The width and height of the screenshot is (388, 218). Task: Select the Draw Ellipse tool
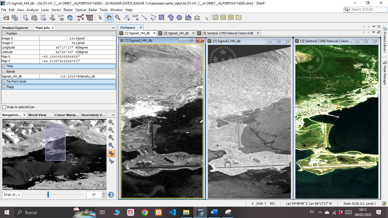180,18
